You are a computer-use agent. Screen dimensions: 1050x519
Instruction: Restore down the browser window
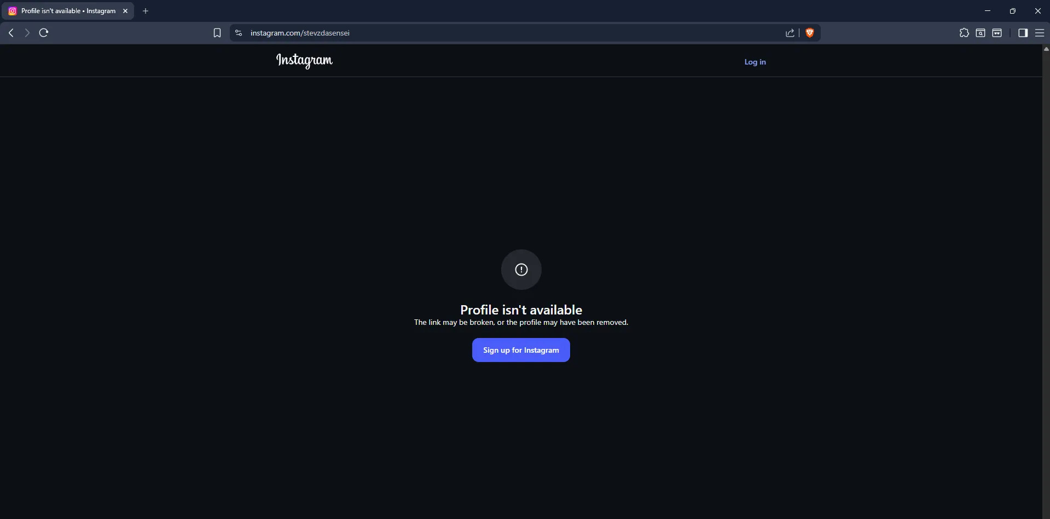click(x=1013, y=11)
